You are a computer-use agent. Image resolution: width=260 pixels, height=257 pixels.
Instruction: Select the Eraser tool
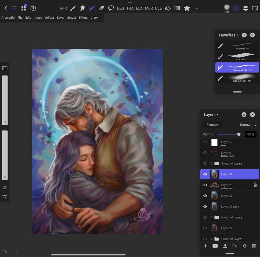click(x=101, y=8)
